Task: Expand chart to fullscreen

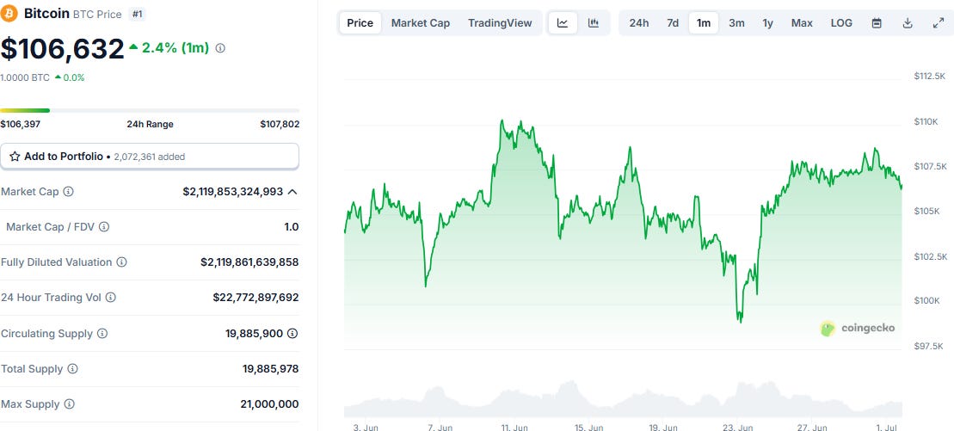Action: click(939, 23)
